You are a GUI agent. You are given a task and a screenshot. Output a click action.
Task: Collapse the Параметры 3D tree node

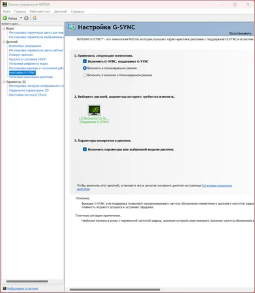[x=4, y=82]
